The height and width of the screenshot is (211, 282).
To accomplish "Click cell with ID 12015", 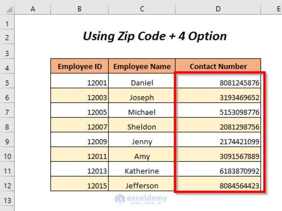I will (79, 184).
